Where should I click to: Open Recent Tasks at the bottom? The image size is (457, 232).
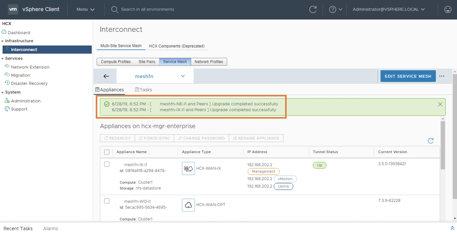(18, 229)
